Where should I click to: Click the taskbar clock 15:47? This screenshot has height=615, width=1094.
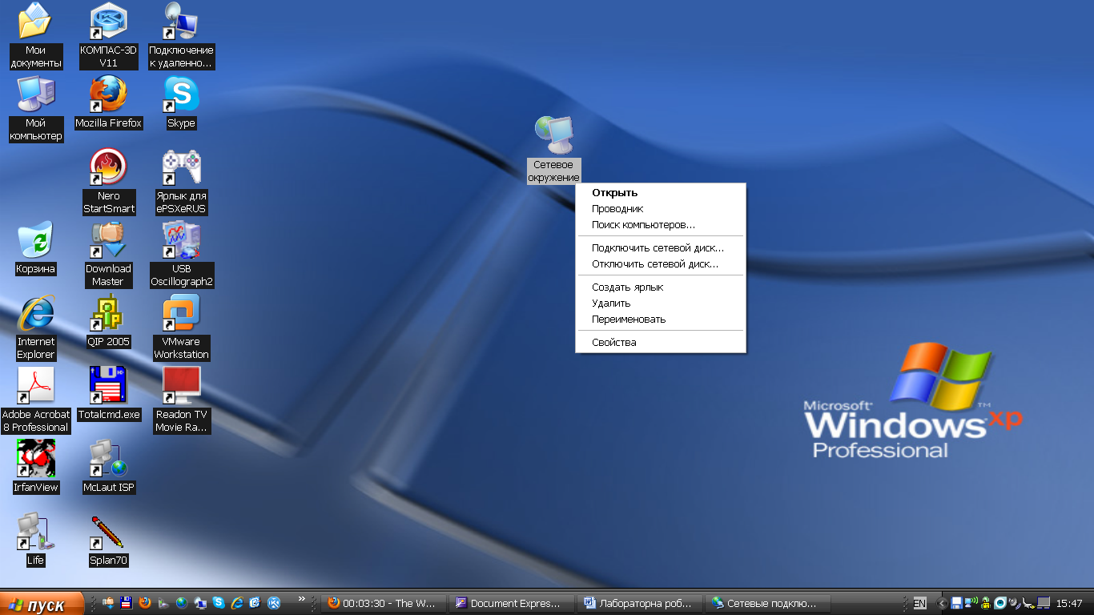(x=1069, y=603)
